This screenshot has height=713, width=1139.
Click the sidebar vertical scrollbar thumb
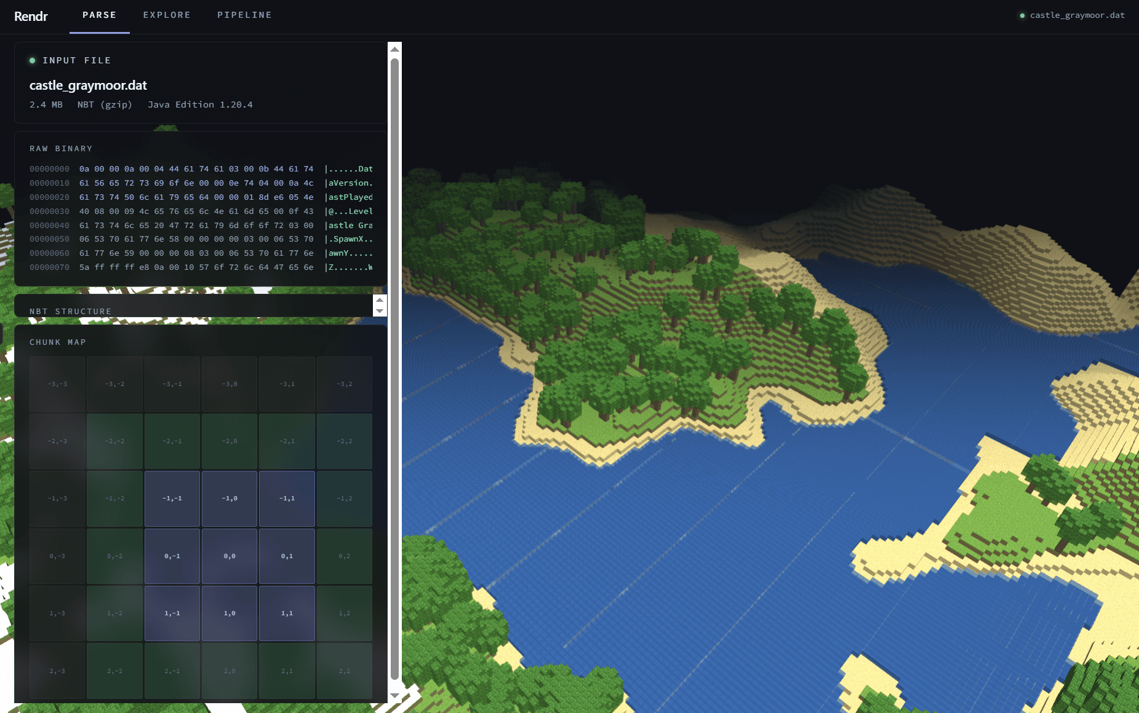click(x=395, y=369)
